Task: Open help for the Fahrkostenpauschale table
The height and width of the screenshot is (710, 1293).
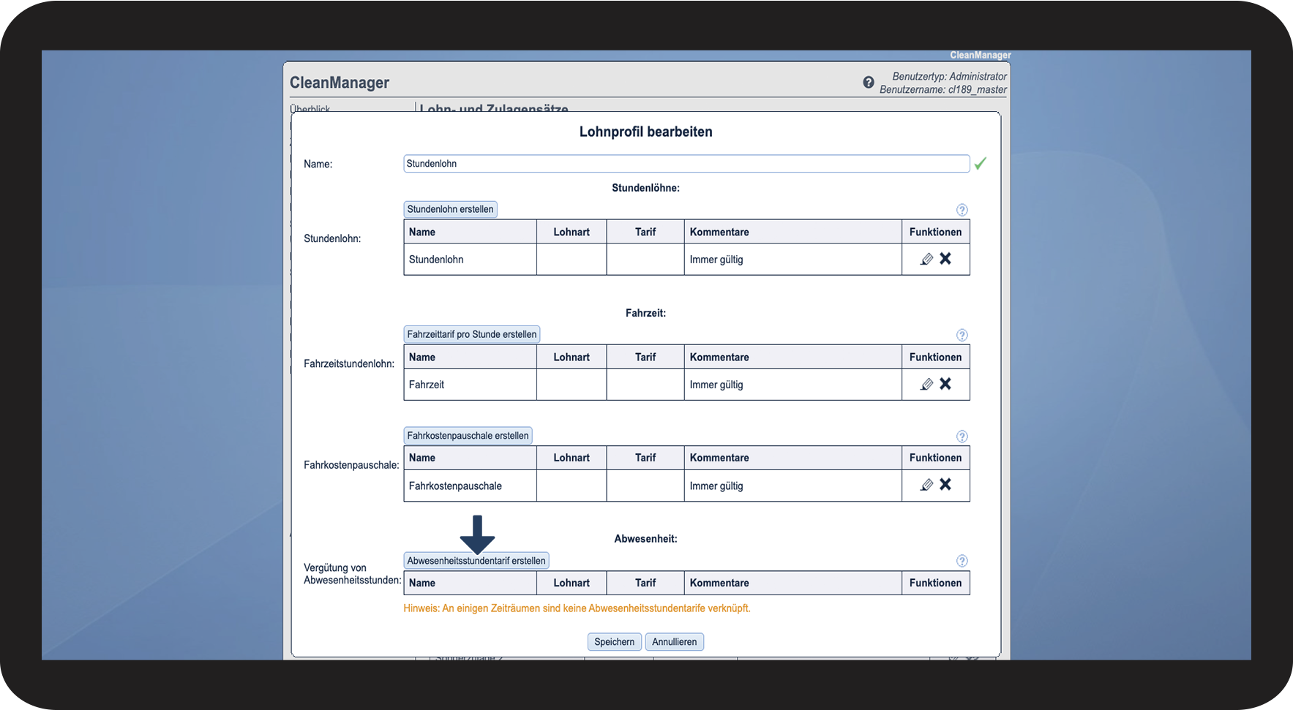Action: point(962,437)
